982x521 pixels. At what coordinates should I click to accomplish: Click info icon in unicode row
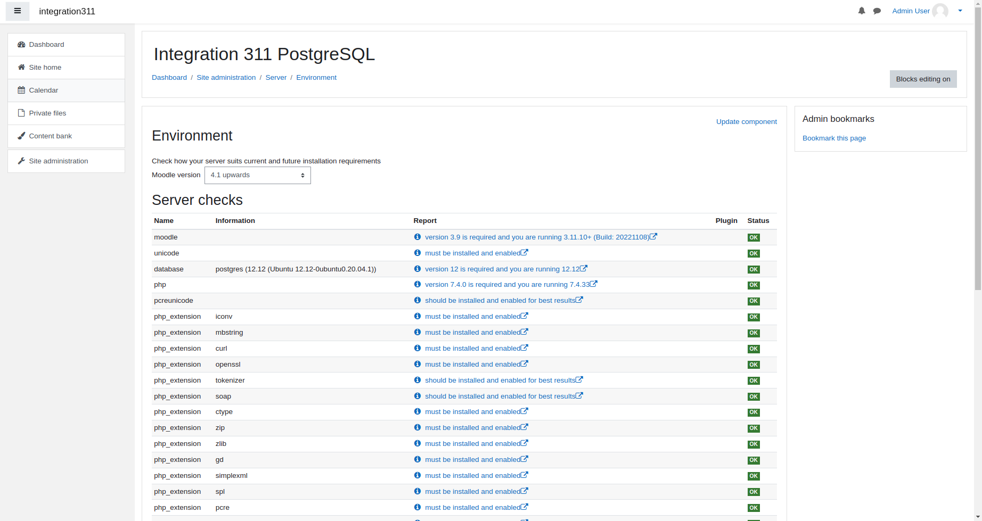(418, 253)
